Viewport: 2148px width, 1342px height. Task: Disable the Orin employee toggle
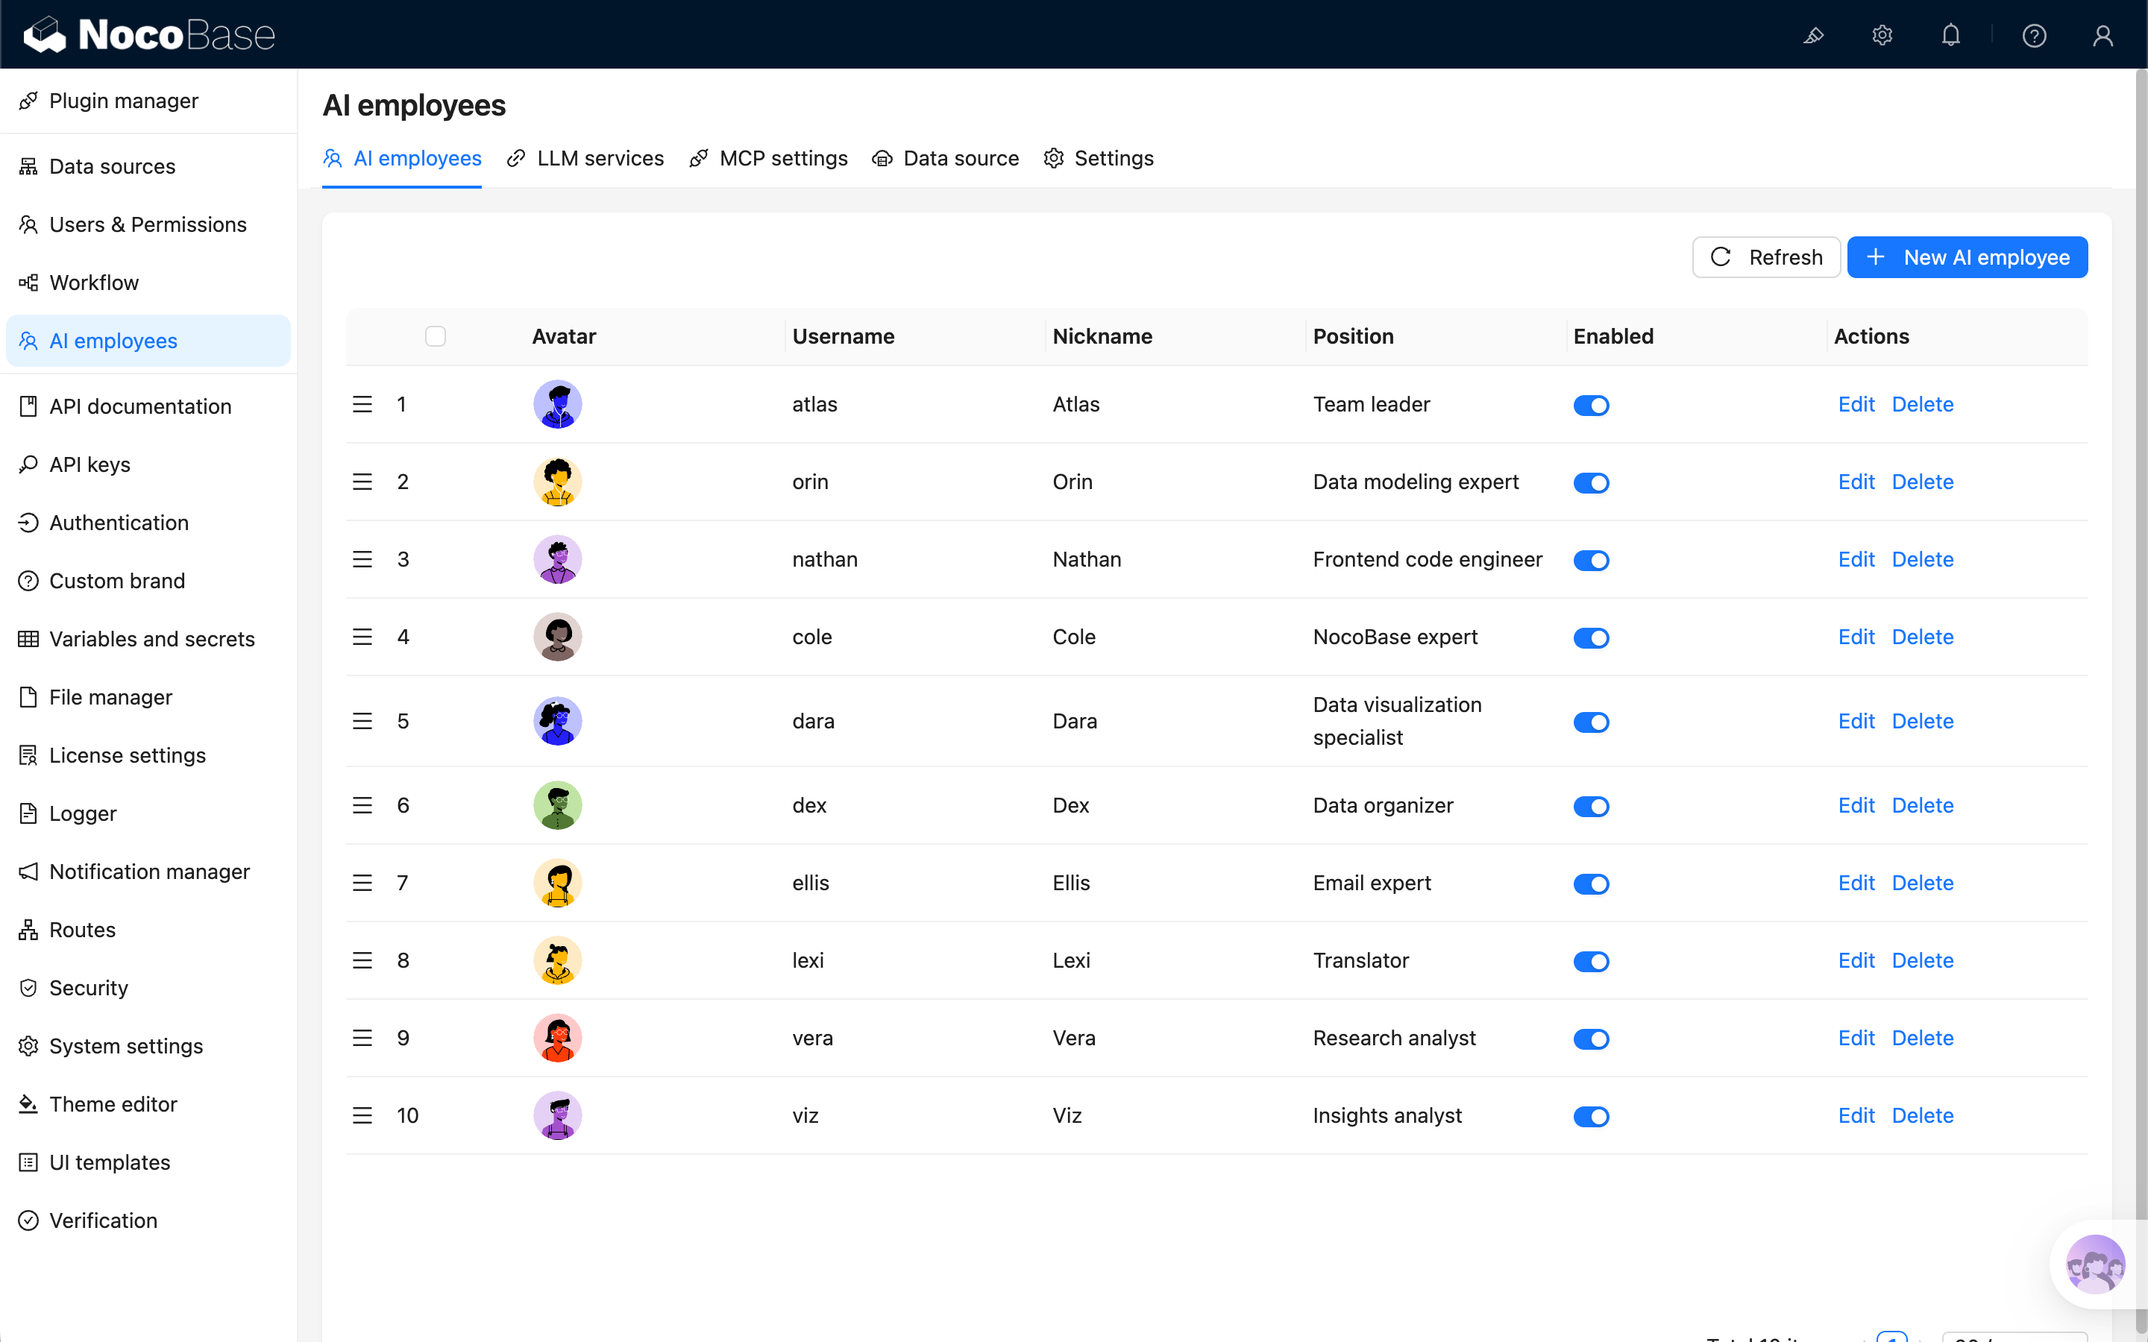pos(1591,483)
